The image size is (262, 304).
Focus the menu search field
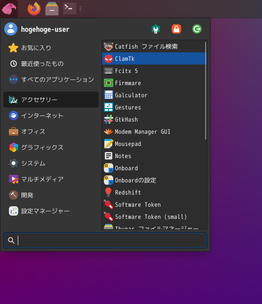[105, 240]
